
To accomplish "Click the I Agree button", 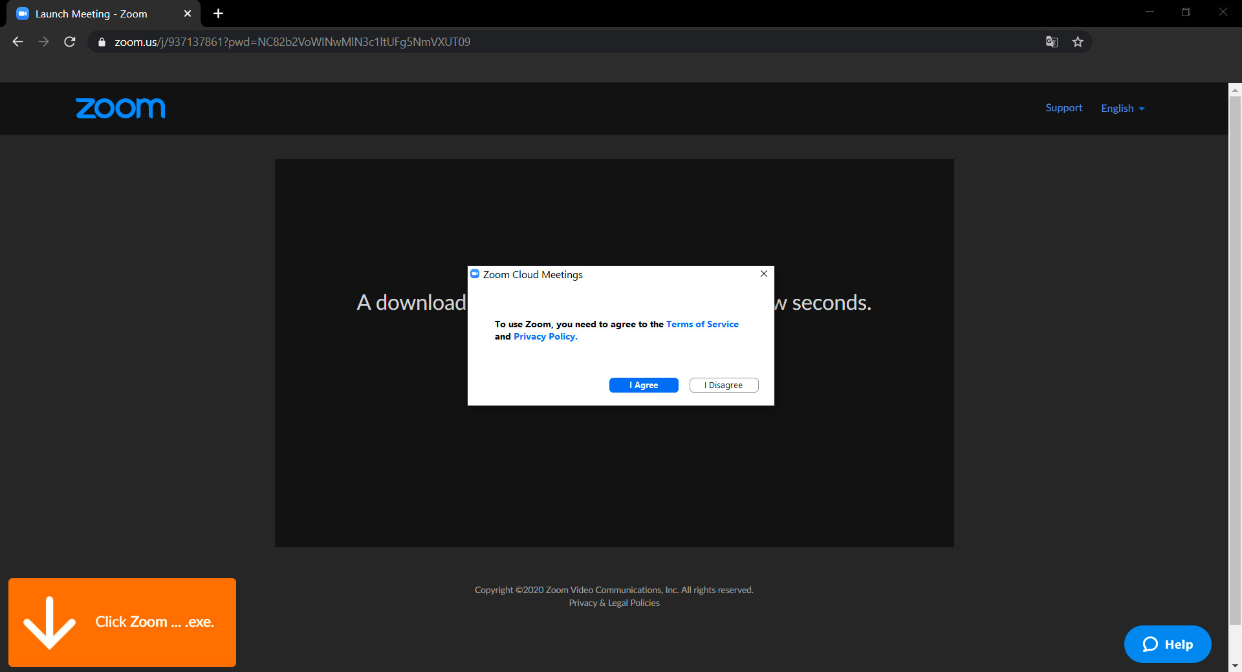I will (644, 385).
